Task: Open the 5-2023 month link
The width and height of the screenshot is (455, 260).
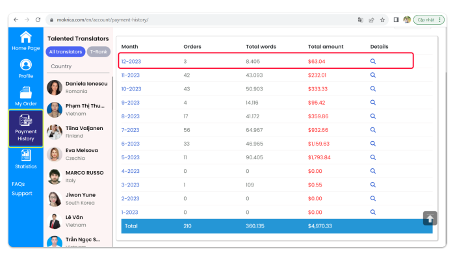Action: click(131, 157)
